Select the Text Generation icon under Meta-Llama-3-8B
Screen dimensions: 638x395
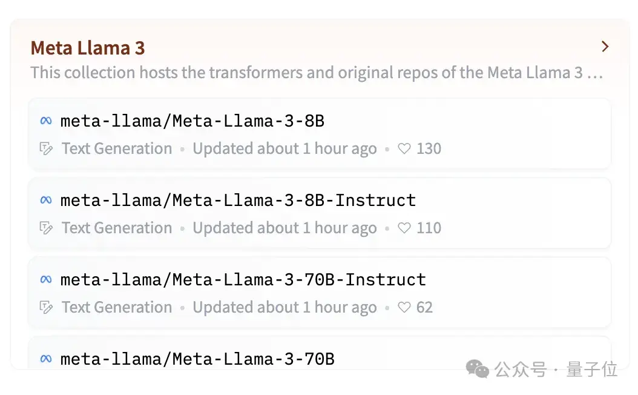(47, 148)
